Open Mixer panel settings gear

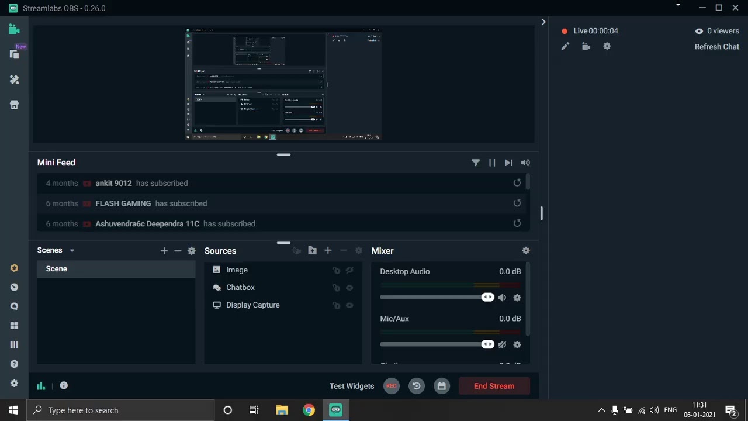point(526,250)
